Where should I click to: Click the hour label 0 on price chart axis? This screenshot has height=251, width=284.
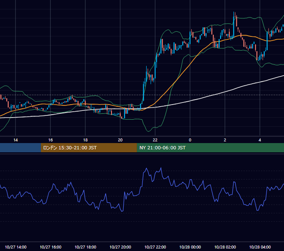click(190, 140)
